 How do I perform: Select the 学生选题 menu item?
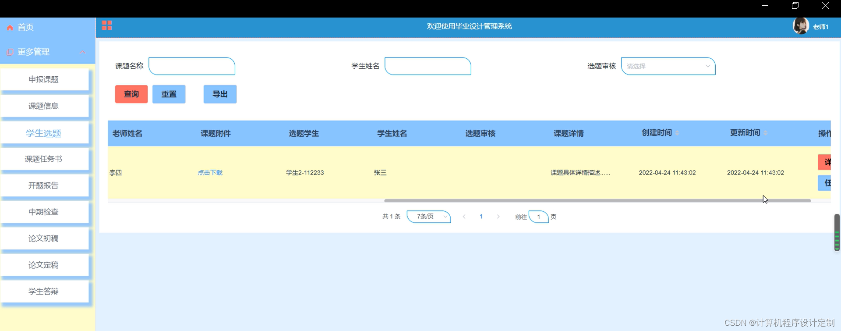point(44,133)
